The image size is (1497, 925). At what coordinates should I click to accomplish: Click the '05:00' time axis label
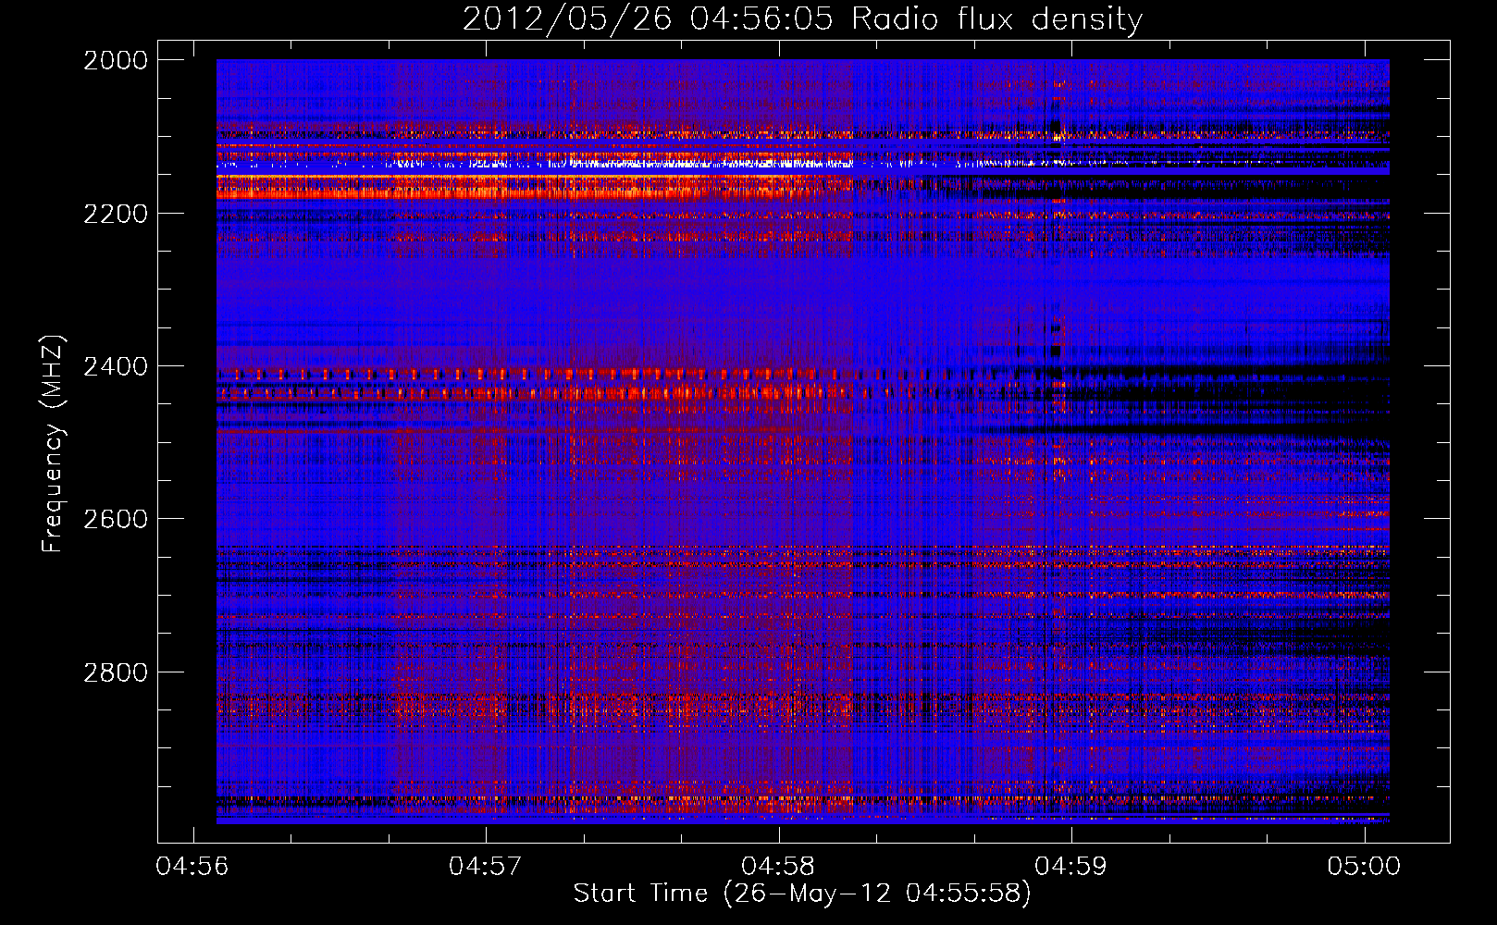pyautogui.click(x=1364, y=867)
